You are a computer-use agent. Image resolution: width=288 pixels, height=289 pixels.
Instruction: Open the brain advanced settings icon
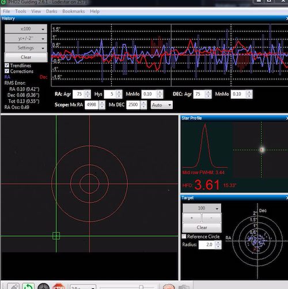(169, 286)
